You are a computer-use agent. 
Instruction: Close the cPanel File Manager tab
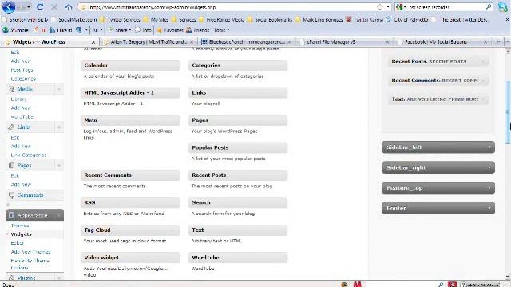click(x=387, y=42)
